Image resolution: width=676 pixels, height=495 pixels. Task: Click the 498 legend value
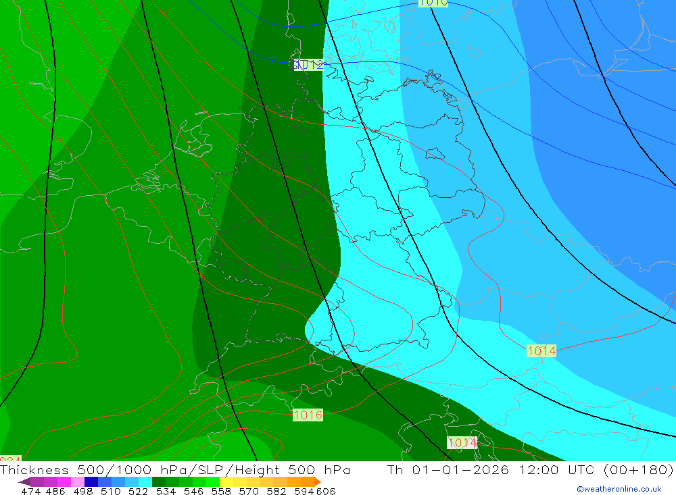82,491
